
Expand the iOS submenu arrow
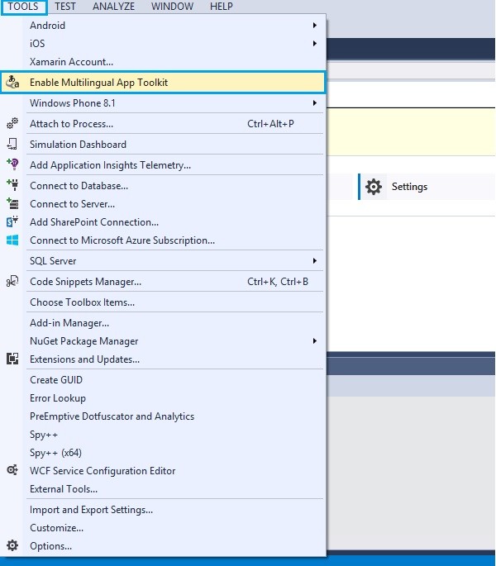click(315, 43)
